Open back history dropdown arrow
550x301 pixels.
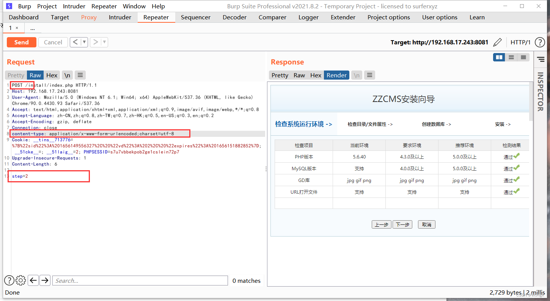click(84, 42)
